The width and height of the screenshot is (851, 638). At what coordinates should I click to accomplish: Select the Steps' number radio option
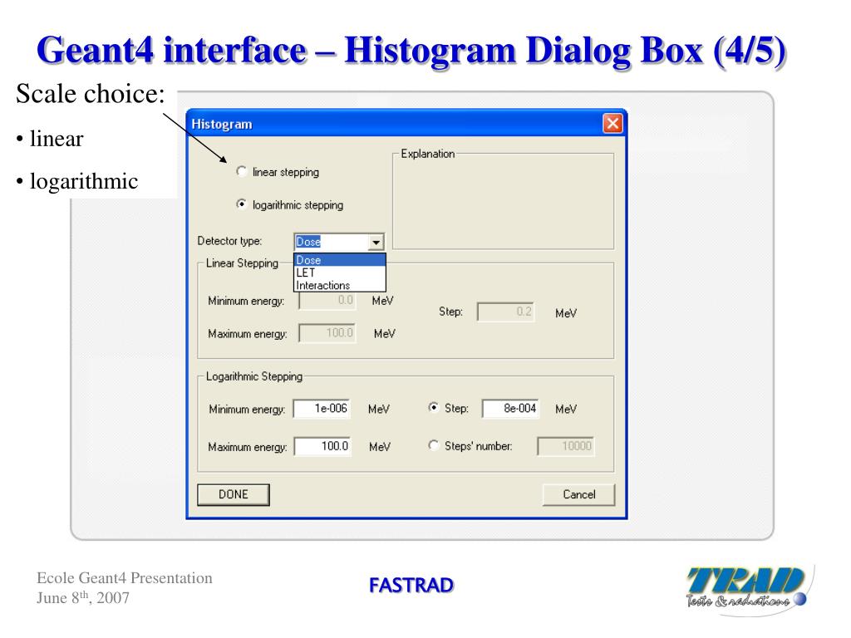click(433, 445)
